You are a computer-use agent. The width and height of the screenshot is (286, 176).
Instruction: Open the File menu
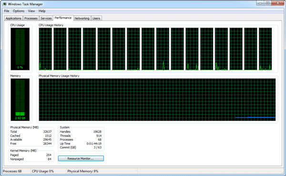click(7, 11)
